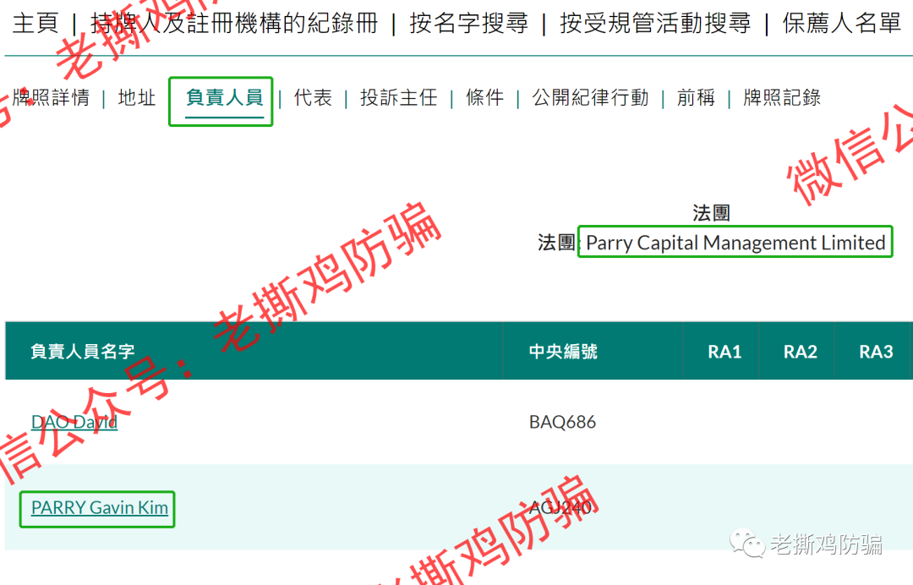Open 持牌人及註冊機構的紀錄冊 register link
The width and height of the screenshot is (913, 585).
click(234, 24)
